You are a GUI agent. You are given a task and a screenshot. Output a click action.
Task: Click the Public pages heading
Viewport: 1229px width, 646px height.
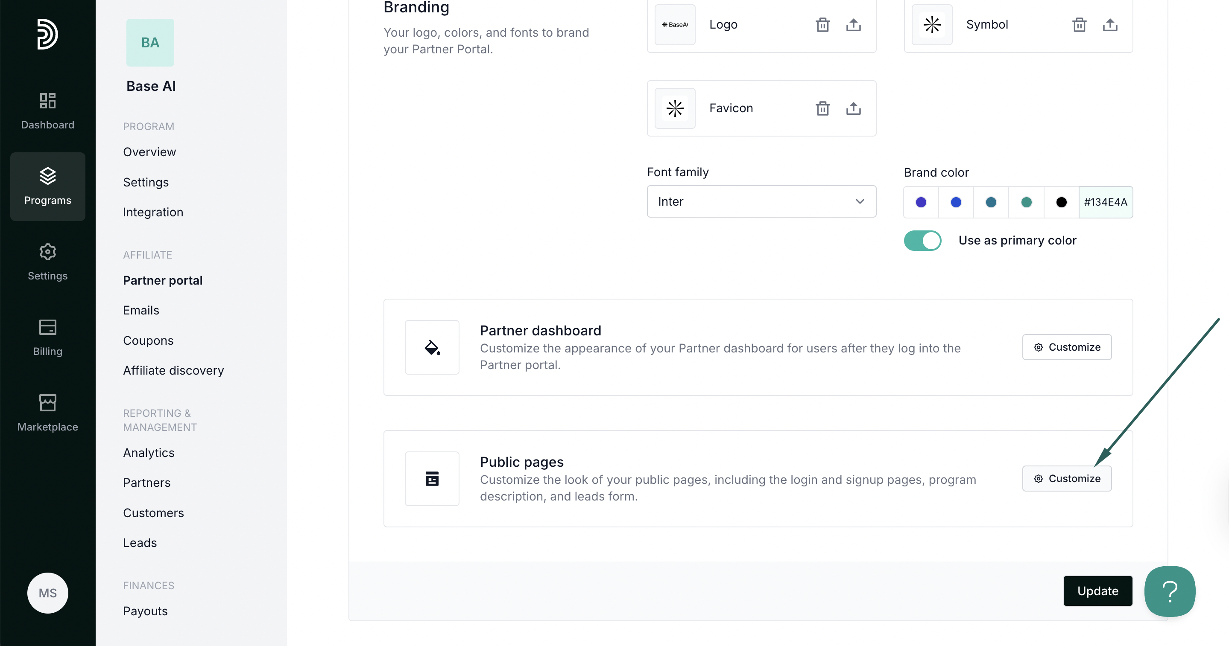pyautogui.click(x=521, y=462)
